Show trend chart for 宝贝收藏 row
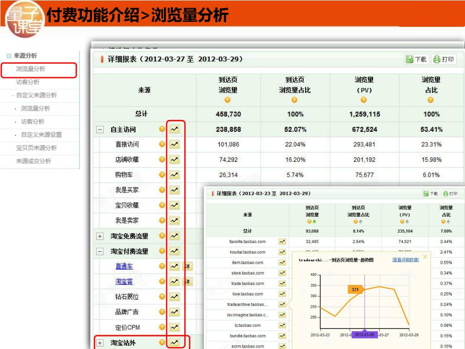Screen dimensions: 465x349 coord(174,205)
